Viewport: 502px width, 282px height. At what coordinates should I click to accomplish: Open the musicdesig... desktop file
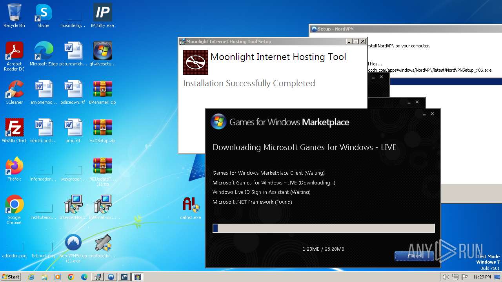pyautogui.click(x=73, y=16)
